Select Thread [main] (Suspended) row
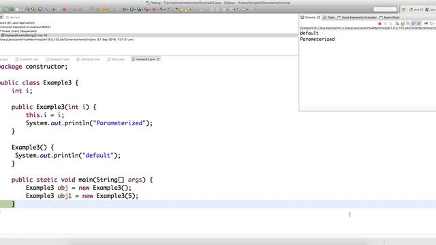 pos(19,31)
